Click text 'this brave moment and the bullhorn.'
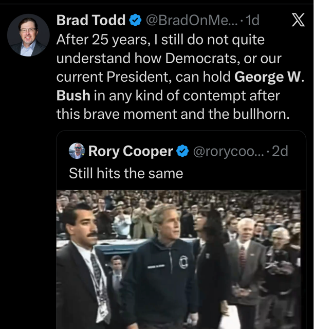This screenshot has width=314, height=329. click(x=173, y=114)
